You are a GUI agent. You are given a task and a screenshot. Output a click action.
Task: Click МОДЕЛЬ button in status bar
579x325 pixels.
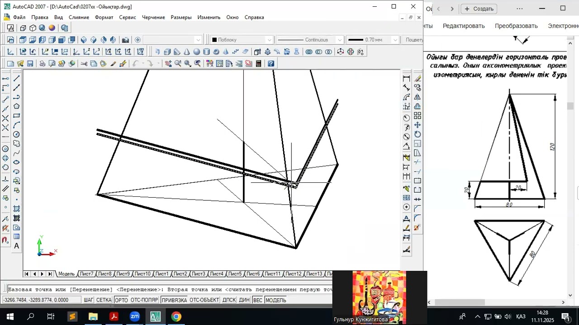(276, 300)
